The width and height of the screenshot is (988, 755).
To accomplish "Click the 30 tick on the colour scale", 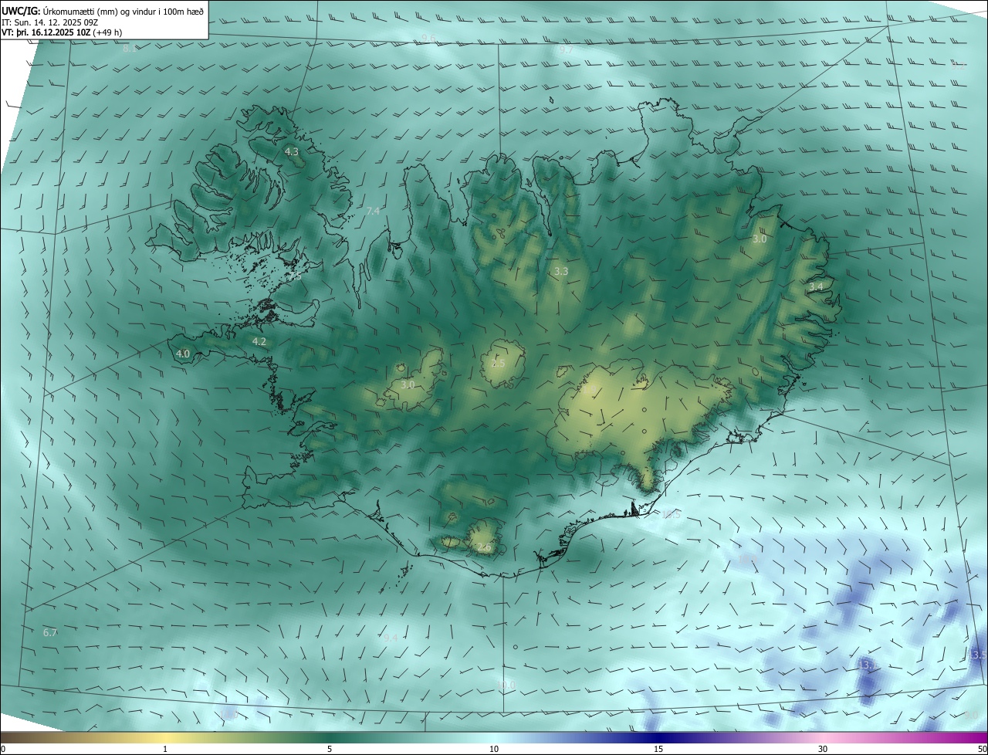I will tap(823, 749).
